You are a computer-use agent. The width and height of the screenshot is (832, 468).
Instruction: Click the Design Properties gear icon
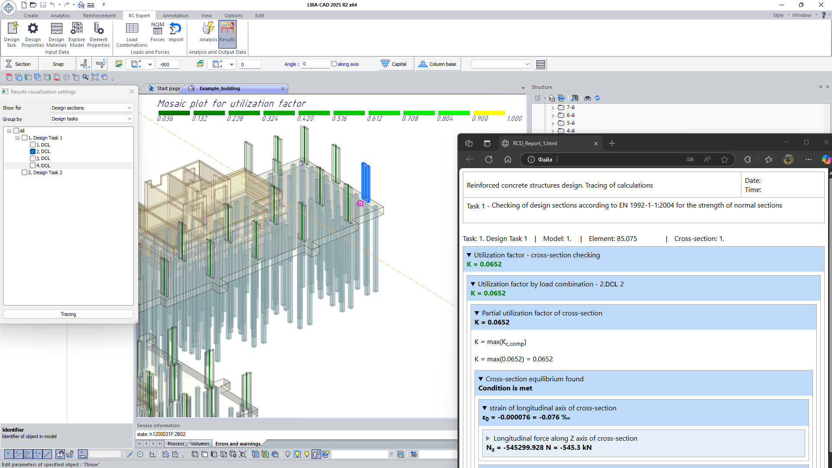tap(33, 29)
